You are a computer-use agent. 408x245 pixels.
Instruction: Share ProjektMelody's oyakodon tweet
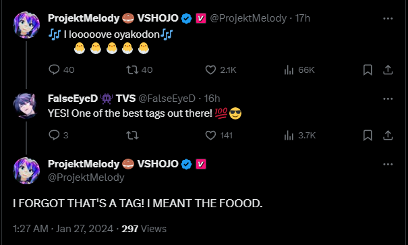tap(388, 70)
